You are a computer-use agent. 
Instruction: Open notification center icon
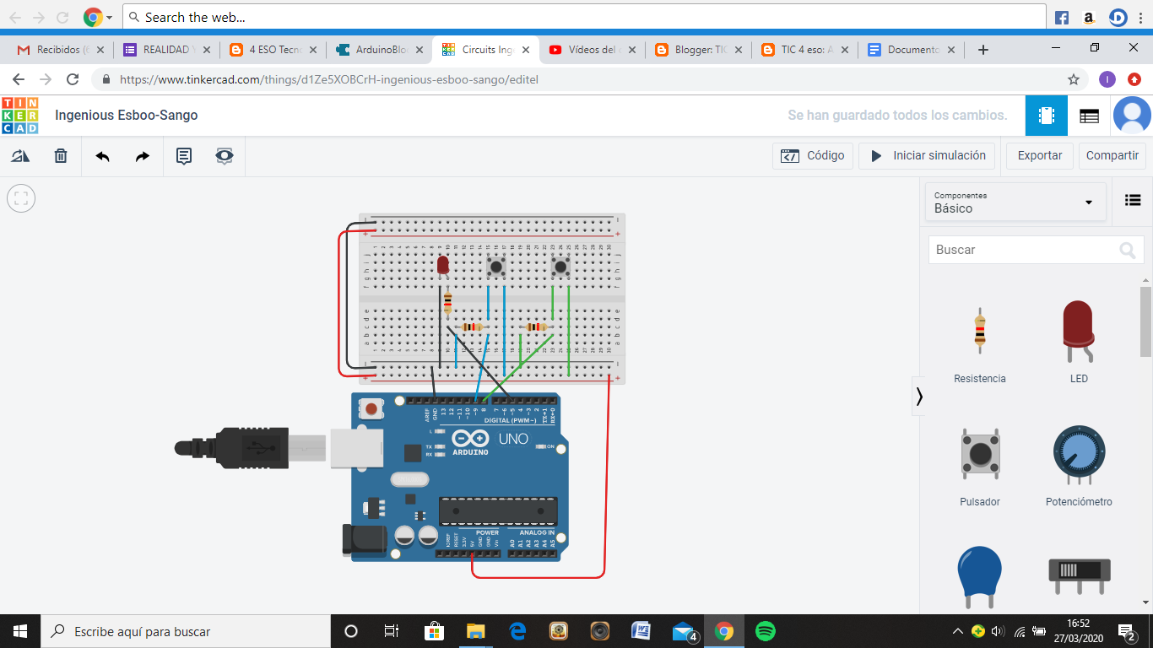(x=1127, y=631)
